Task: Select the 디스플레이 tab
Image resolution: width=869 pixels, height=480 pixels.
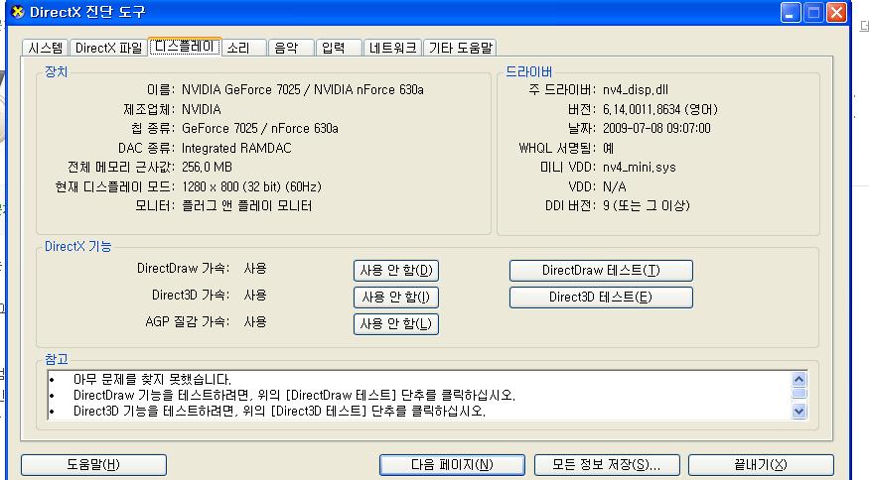Action: [185, 47]
